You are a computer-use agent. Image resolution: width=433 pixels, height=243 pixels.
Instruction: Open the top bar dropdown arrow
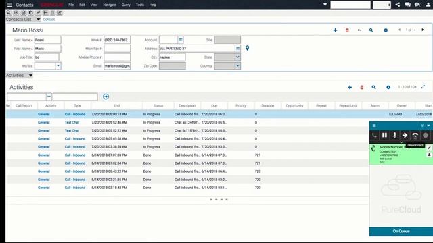[x=325, y=5]
